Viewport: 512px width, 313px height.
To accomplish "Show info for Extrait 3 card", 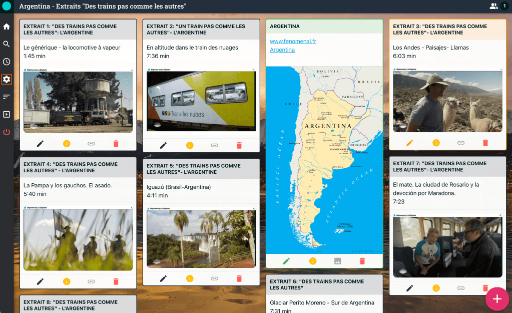I will [436, 143].
